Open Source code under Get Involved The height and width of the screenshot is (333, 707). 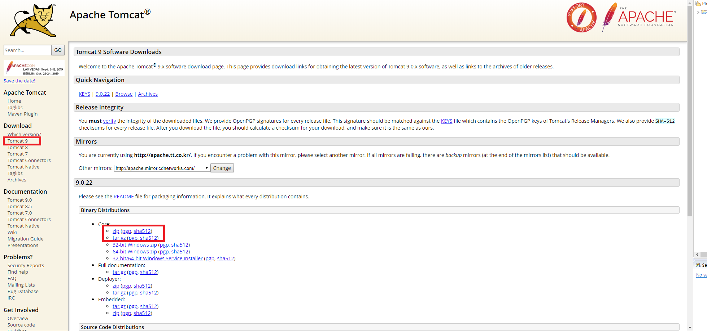(x=21, y=325)
